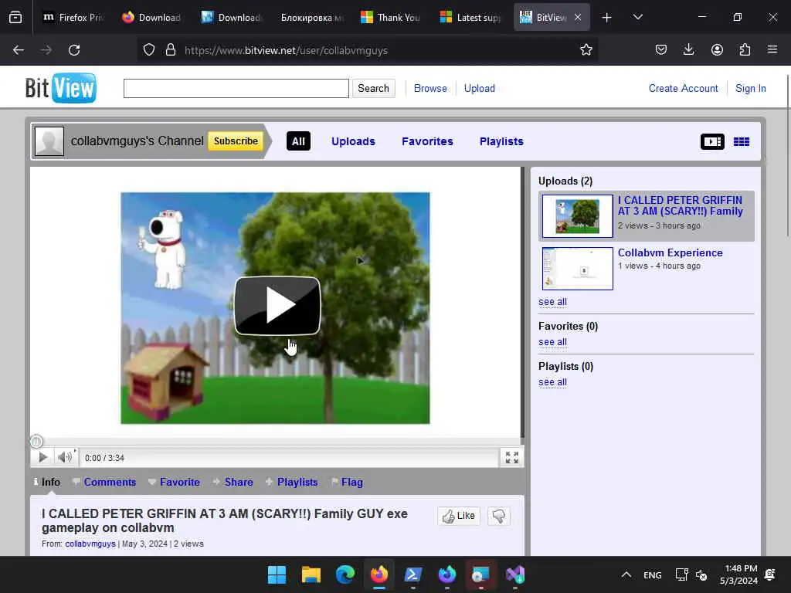Click the video progress bar track

(278, 442)
